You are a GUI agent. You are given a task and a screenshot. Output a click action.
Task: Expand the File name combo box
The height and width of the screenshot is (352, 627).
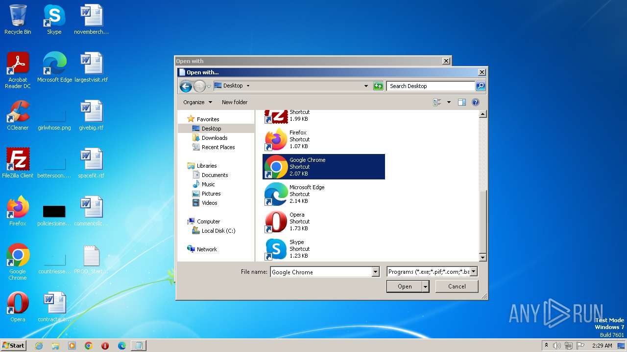point(376,272)
